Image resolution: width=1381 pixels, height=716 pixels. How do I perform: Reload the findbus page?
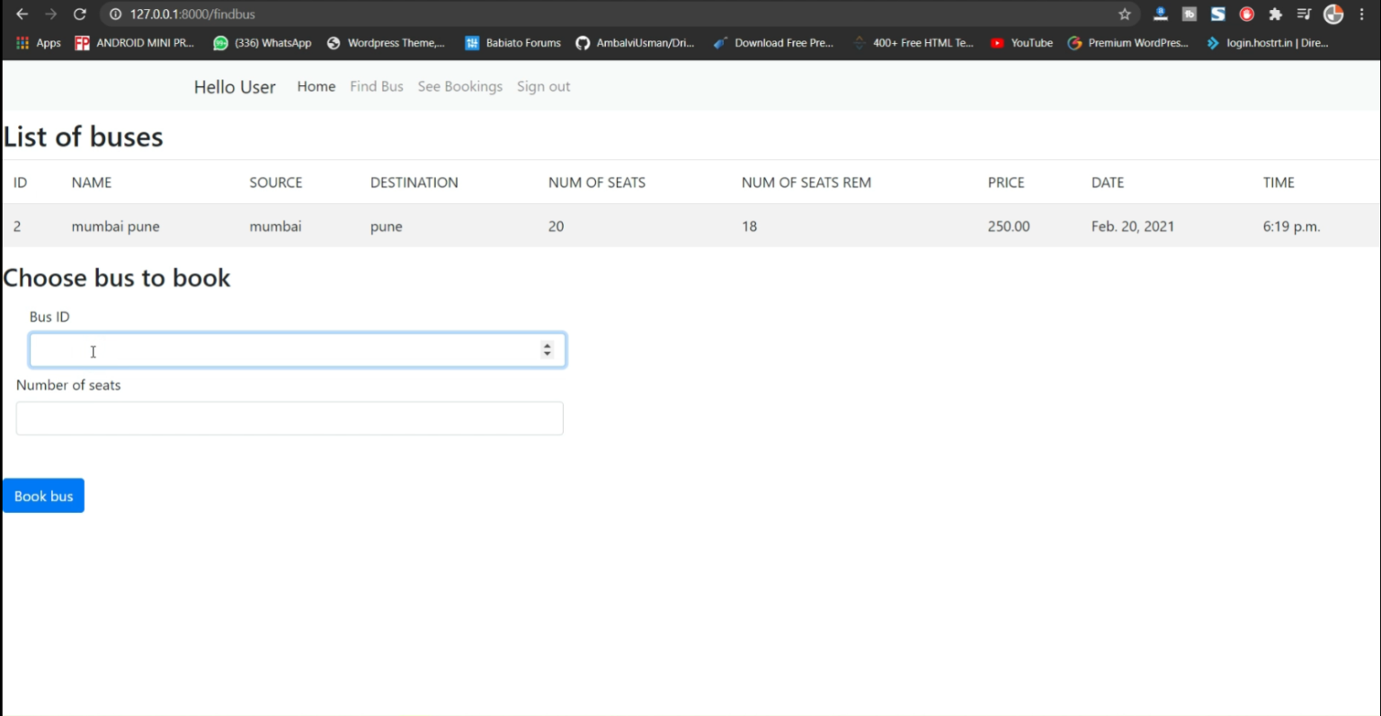[79, 14]
